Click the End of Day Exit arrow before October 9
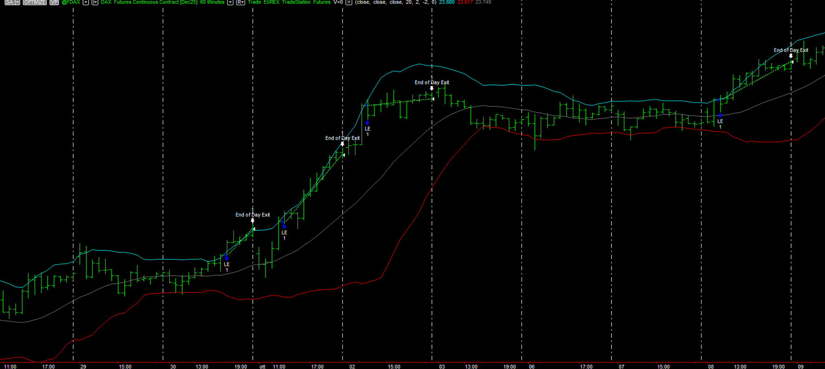This screenshot has height=369, width=825. tap(791, 56)
